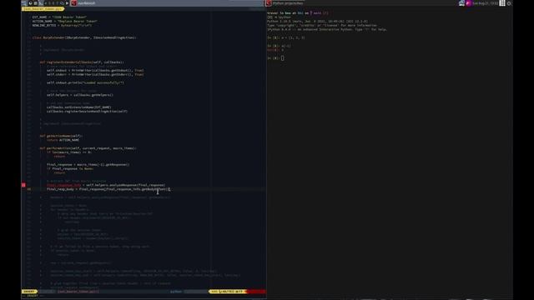Click the 'def performAction' definition line

click(x=88, y=148)
